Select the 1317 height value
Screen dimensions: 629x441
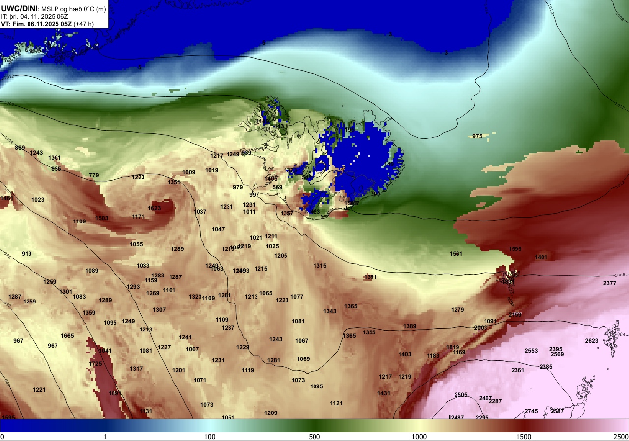[x=136, y=369]
